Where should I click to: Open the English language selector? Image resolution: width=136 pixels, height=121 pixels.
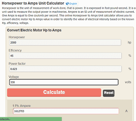(x=72, y=4)
